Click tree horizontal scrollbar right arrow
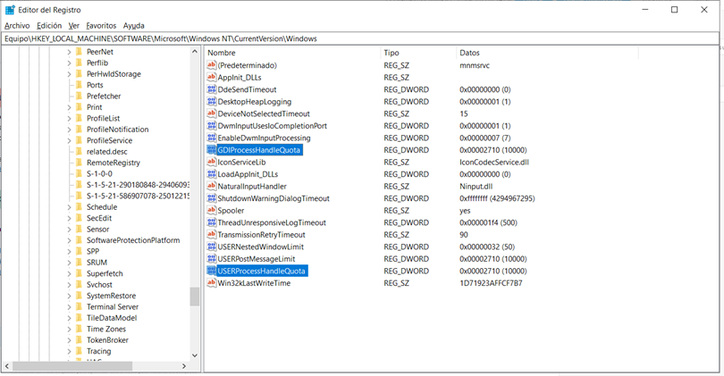 pos(184,366)
